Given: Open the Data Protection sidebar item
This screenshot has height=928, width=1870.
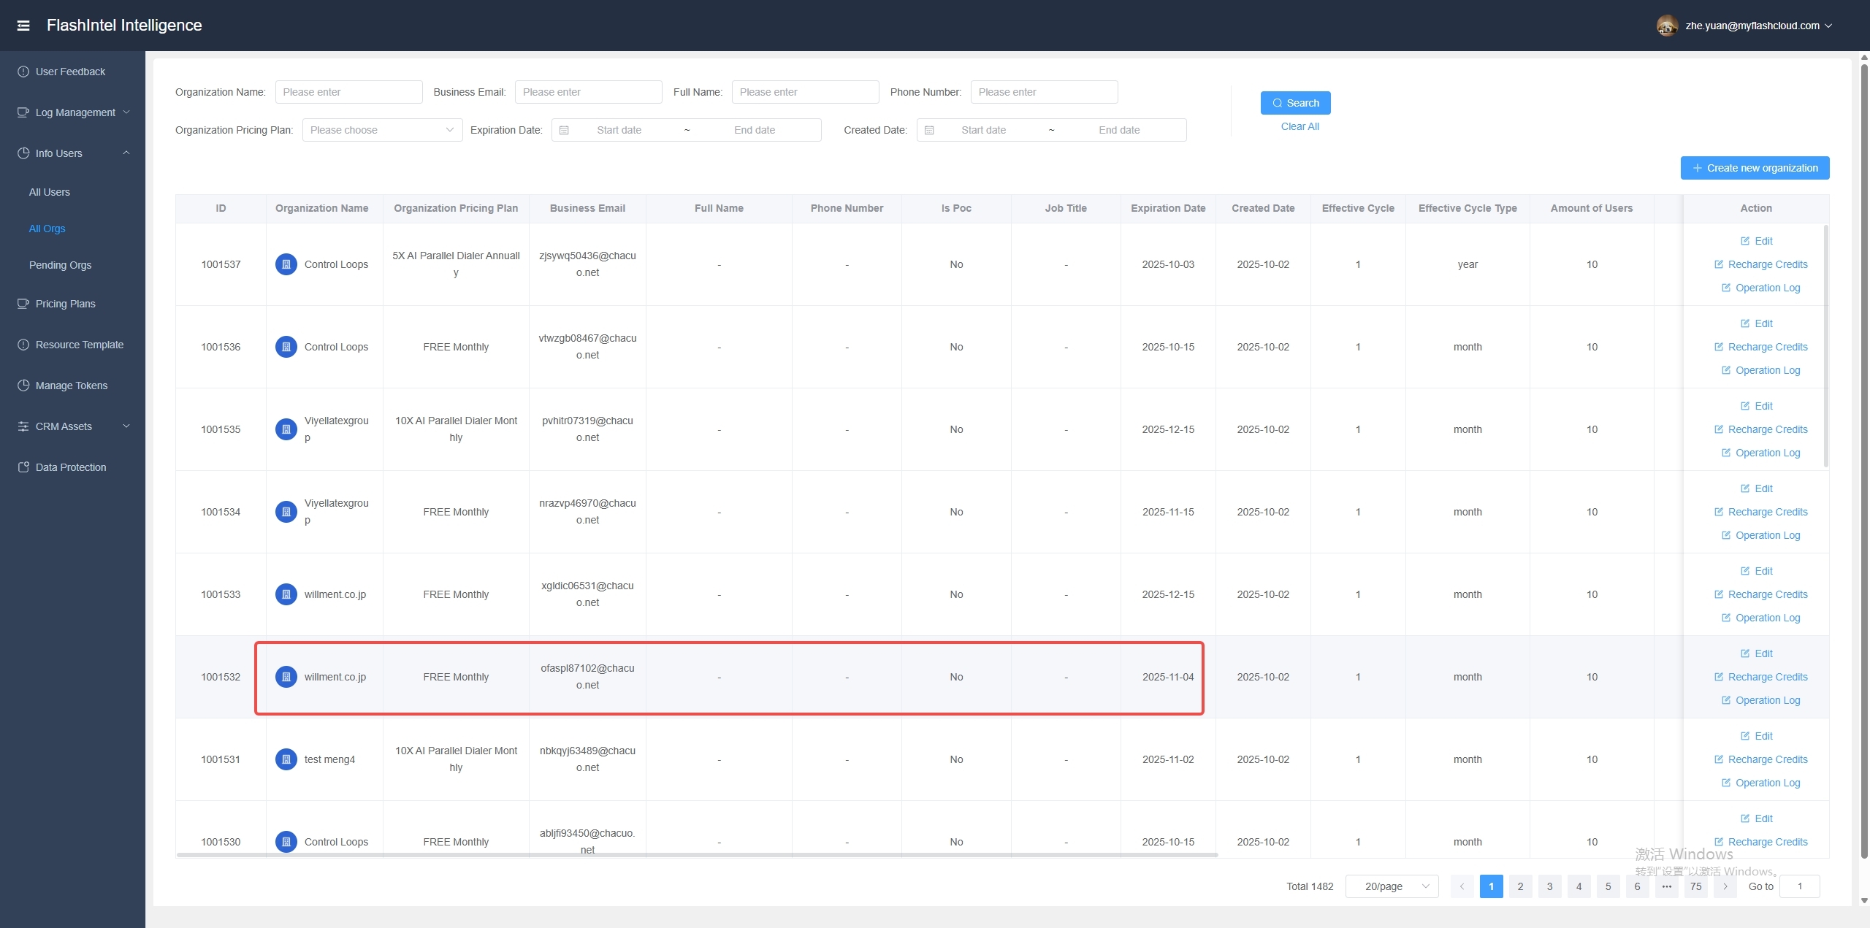Looking at the screenshot, I should click(x=70, y=467).
